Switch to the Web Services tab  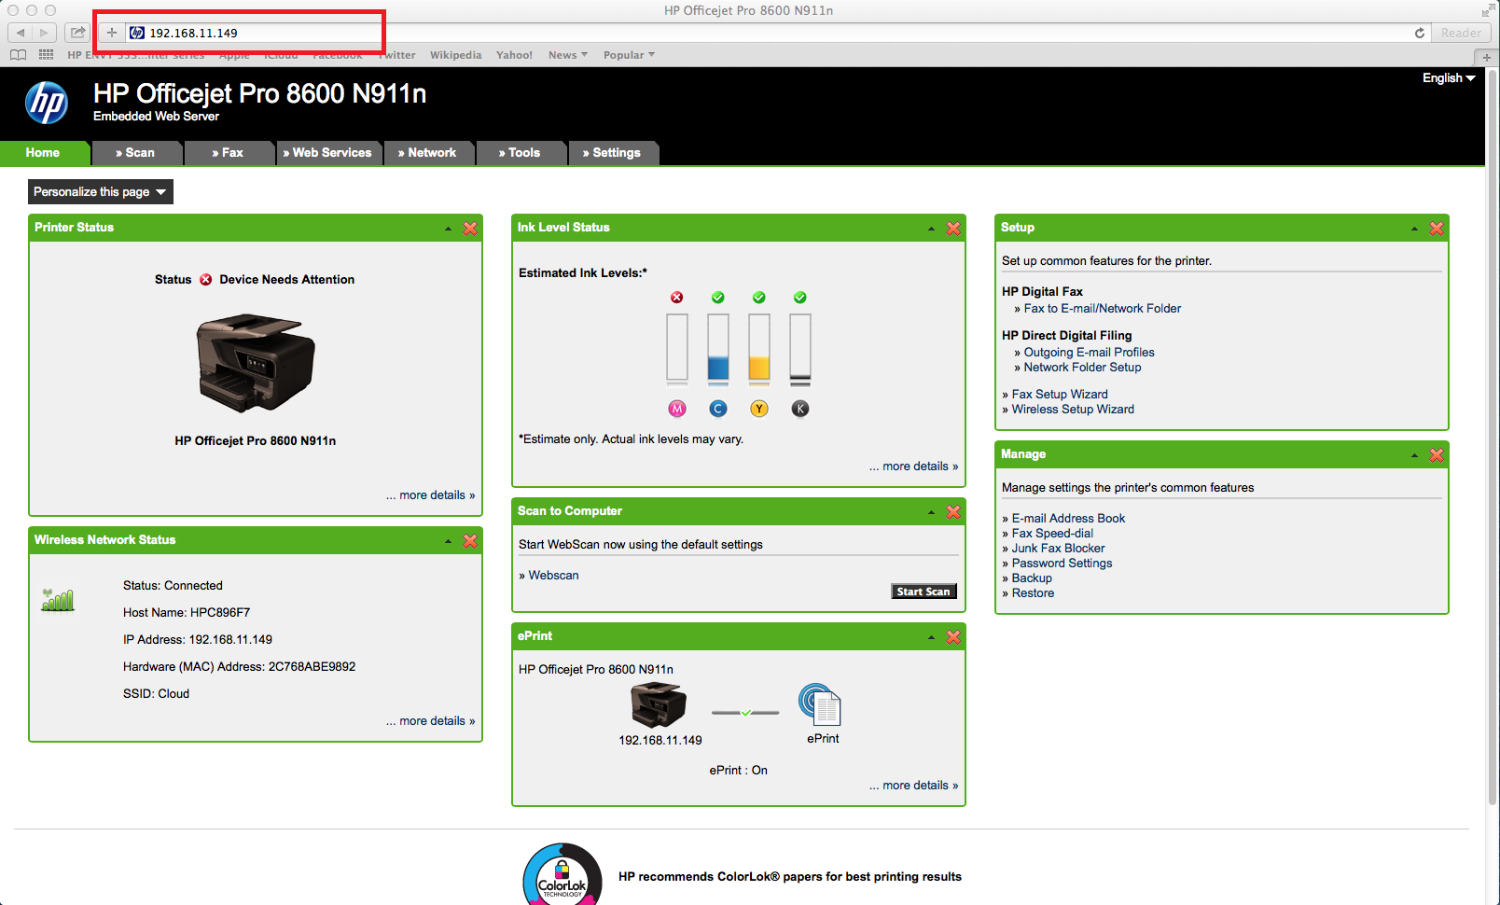(330, 153)
